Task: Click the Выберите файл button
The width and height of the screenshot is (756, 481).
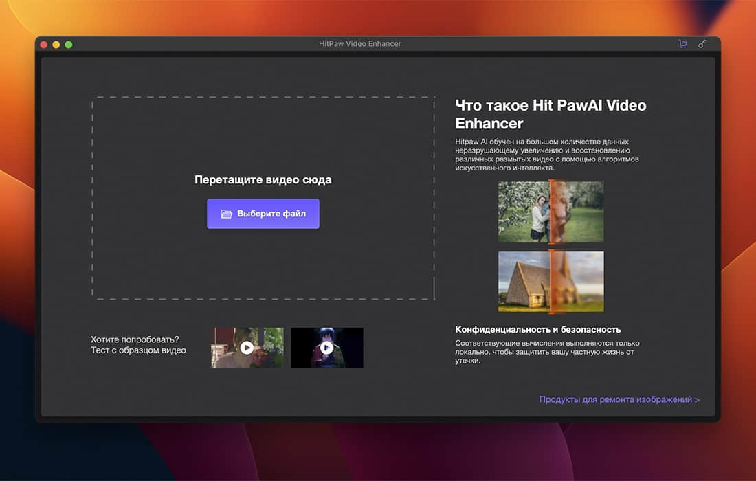Action: [263, 214]
